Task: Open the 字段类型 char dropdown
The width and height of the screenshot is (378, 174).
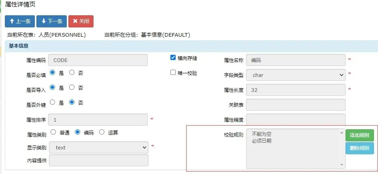Action: 296,75
